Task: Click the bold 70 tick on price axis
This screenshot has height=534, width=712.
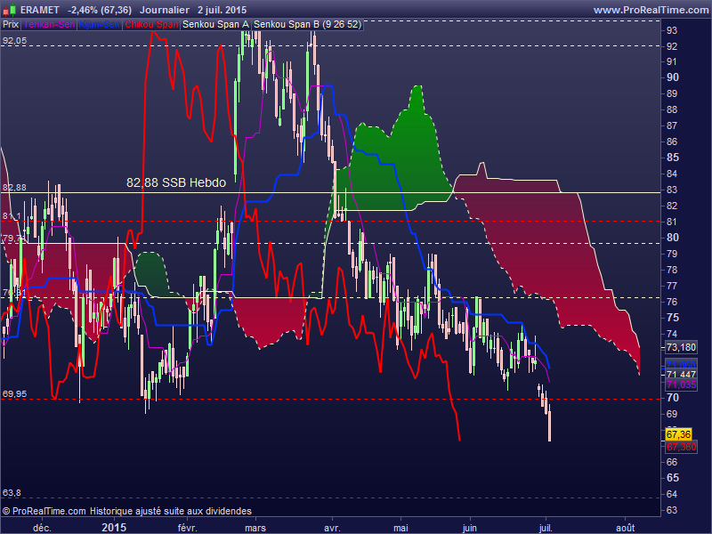Action: [x=672, y=398]
